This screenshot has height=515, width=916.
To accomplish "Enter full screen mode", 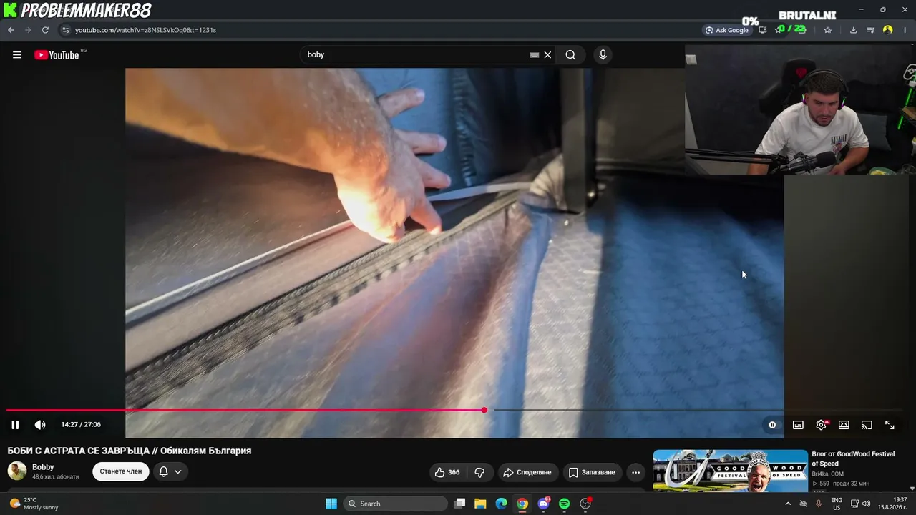I will tap(890, 425).
